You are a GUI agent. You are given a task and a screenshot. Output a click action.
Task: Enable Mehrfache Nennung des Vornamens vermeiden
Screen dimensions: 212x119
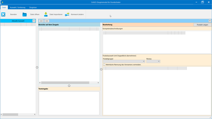104,64
